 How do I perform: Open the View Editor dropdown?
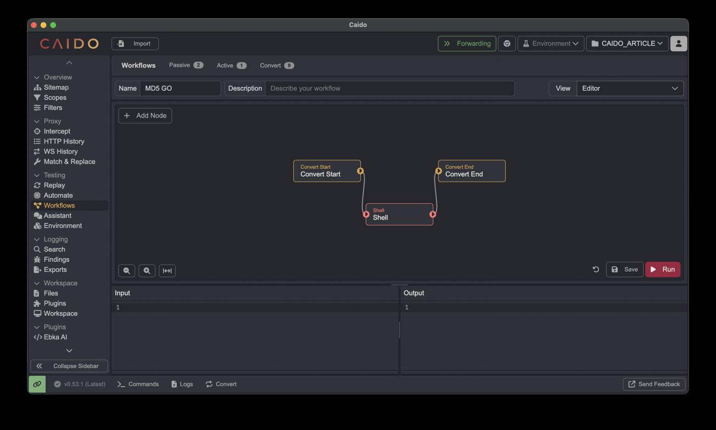(630, 88)
